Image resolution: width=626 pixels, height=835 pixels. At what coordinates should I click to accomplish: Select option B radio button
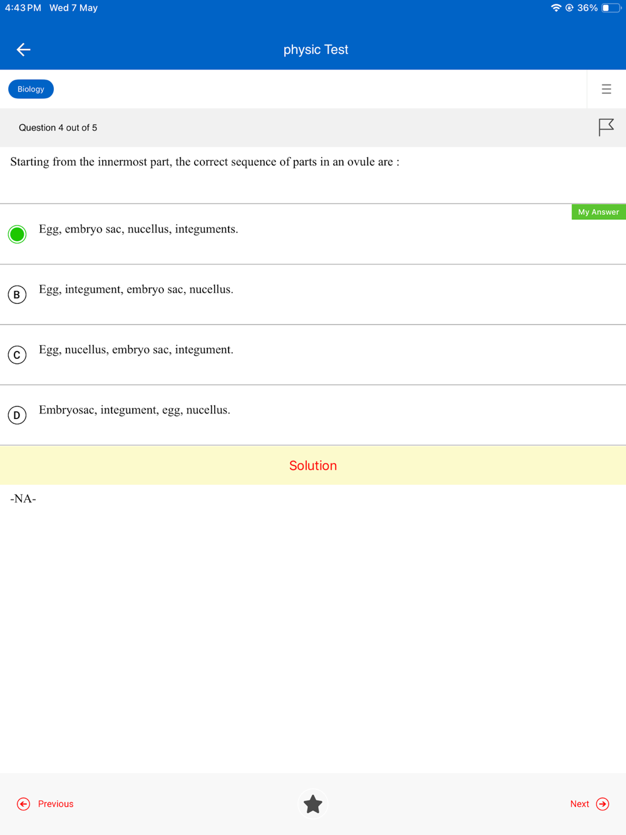pos(17,294)
